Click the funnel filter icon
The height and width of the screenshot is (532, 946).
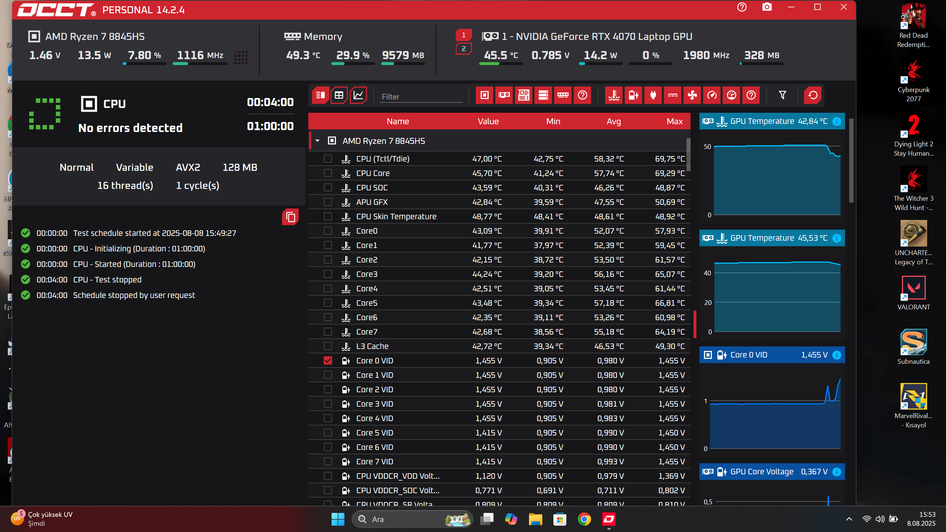pos(783,95)
